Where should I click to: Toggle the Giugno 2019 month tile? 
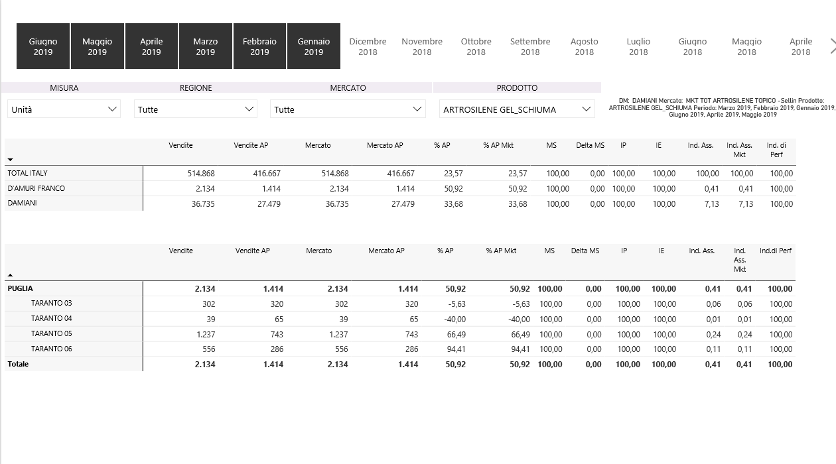click(x=43, y=46)
